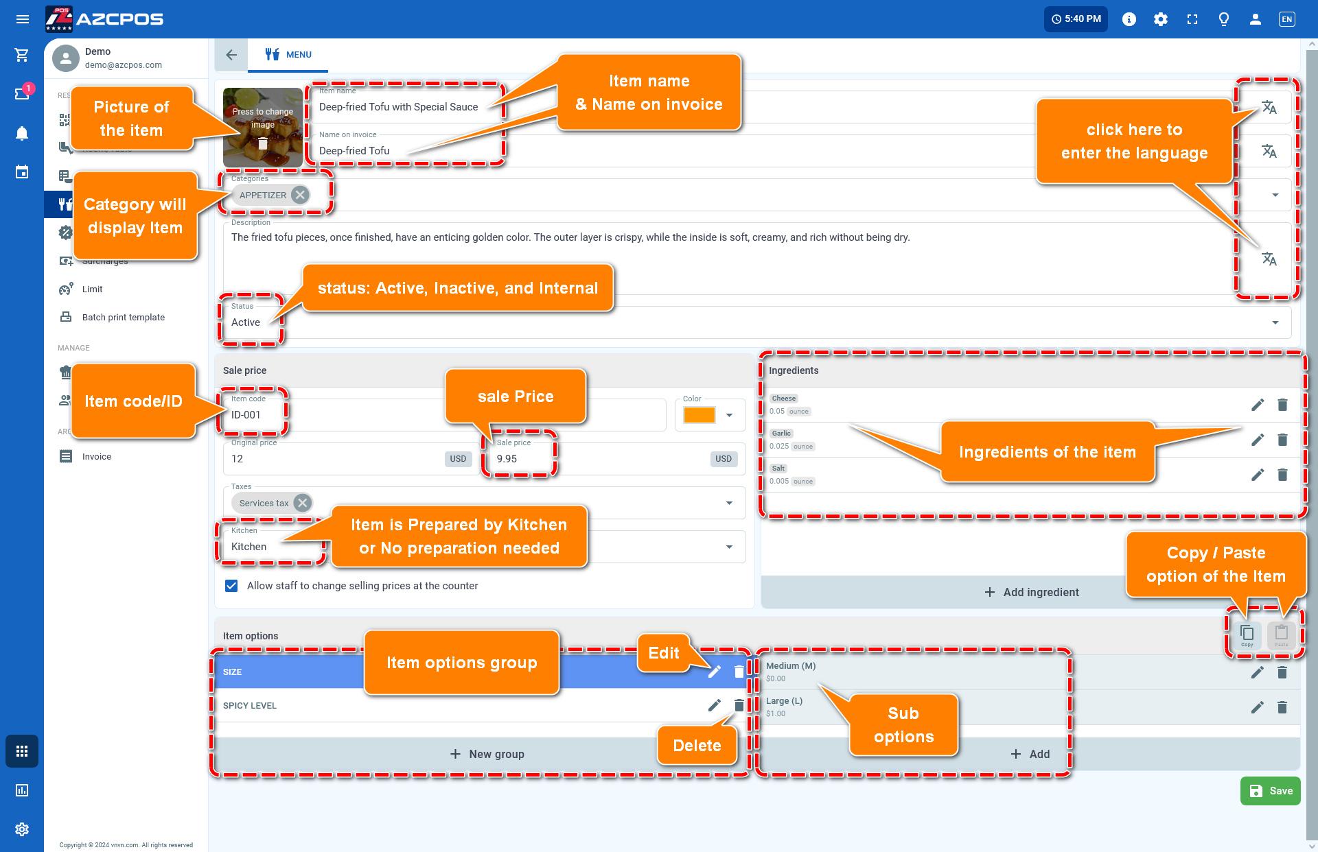This screenshot has height=852, width=1318.
Task: Expand the Taxes dropdown arrow
Action: 729,503
